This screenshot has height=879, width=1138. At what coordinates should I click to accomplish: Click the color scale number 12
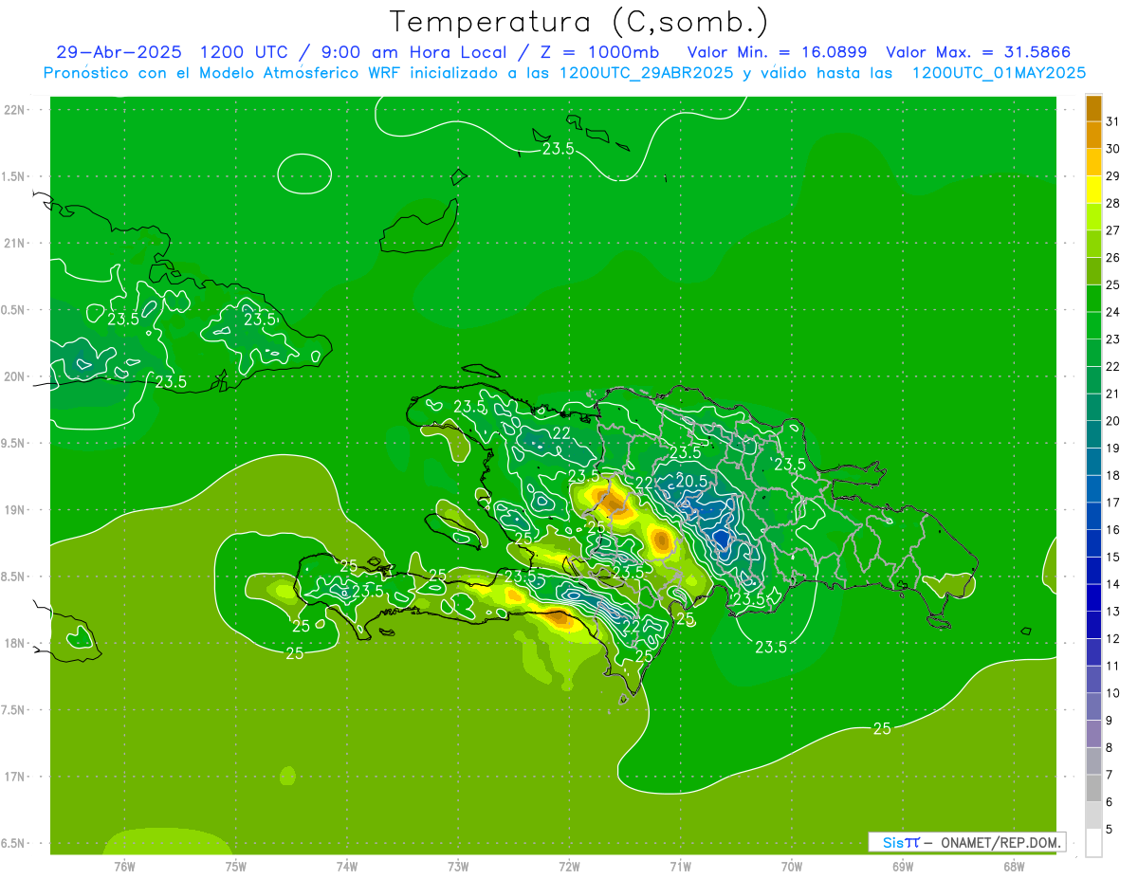pos(1113,639)
